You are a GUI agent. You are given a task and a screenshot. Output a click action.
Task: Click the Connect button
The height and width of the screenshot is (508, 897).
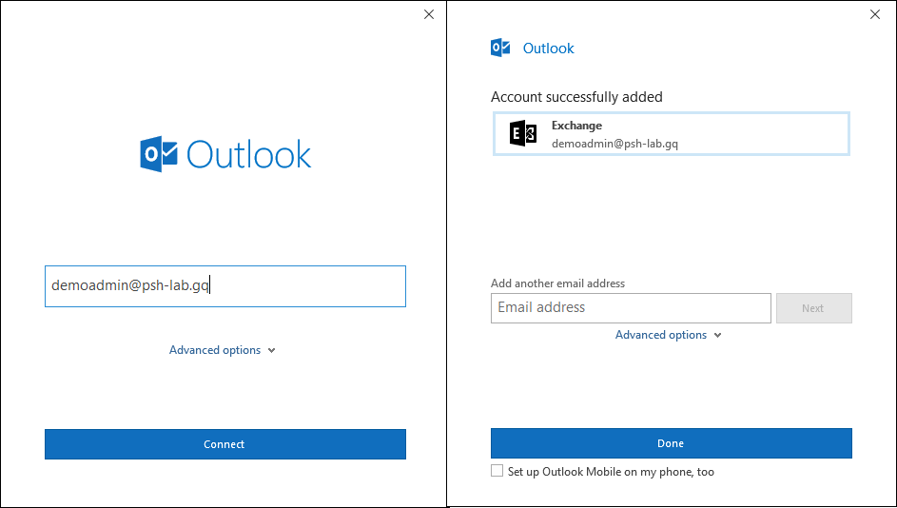pos(225,444)
